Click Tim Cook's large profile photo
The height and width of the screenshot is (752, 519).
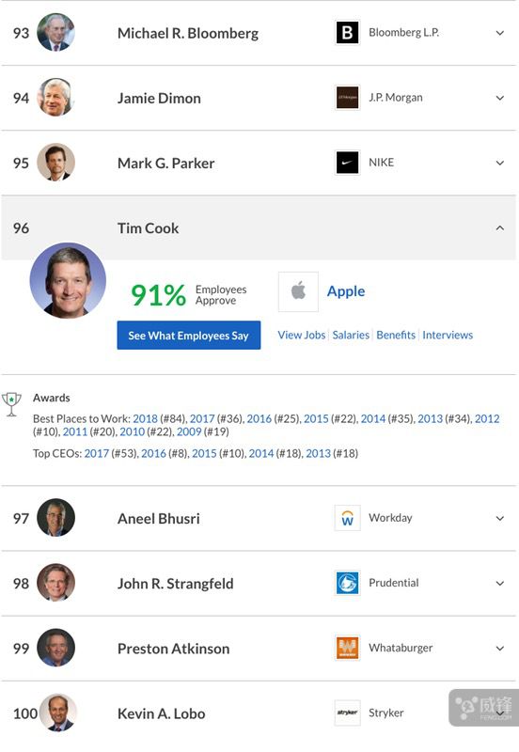(68, 280)
